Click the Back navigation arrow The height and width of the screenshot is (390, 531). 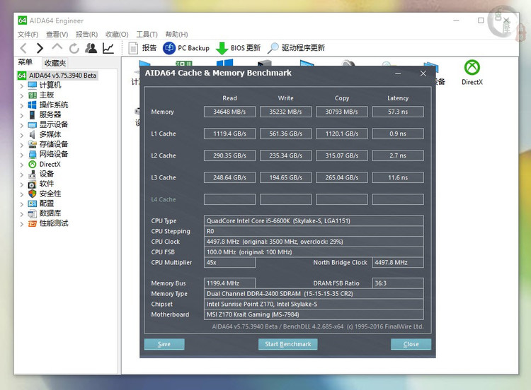click(23, 48)
